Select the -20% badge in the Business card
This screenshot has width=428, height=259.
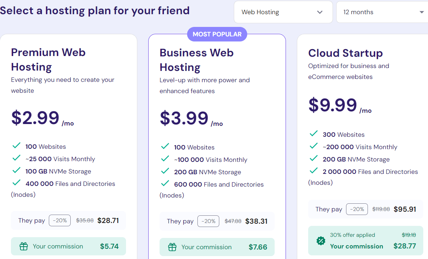pyautogui.click(x=208, y=221)
